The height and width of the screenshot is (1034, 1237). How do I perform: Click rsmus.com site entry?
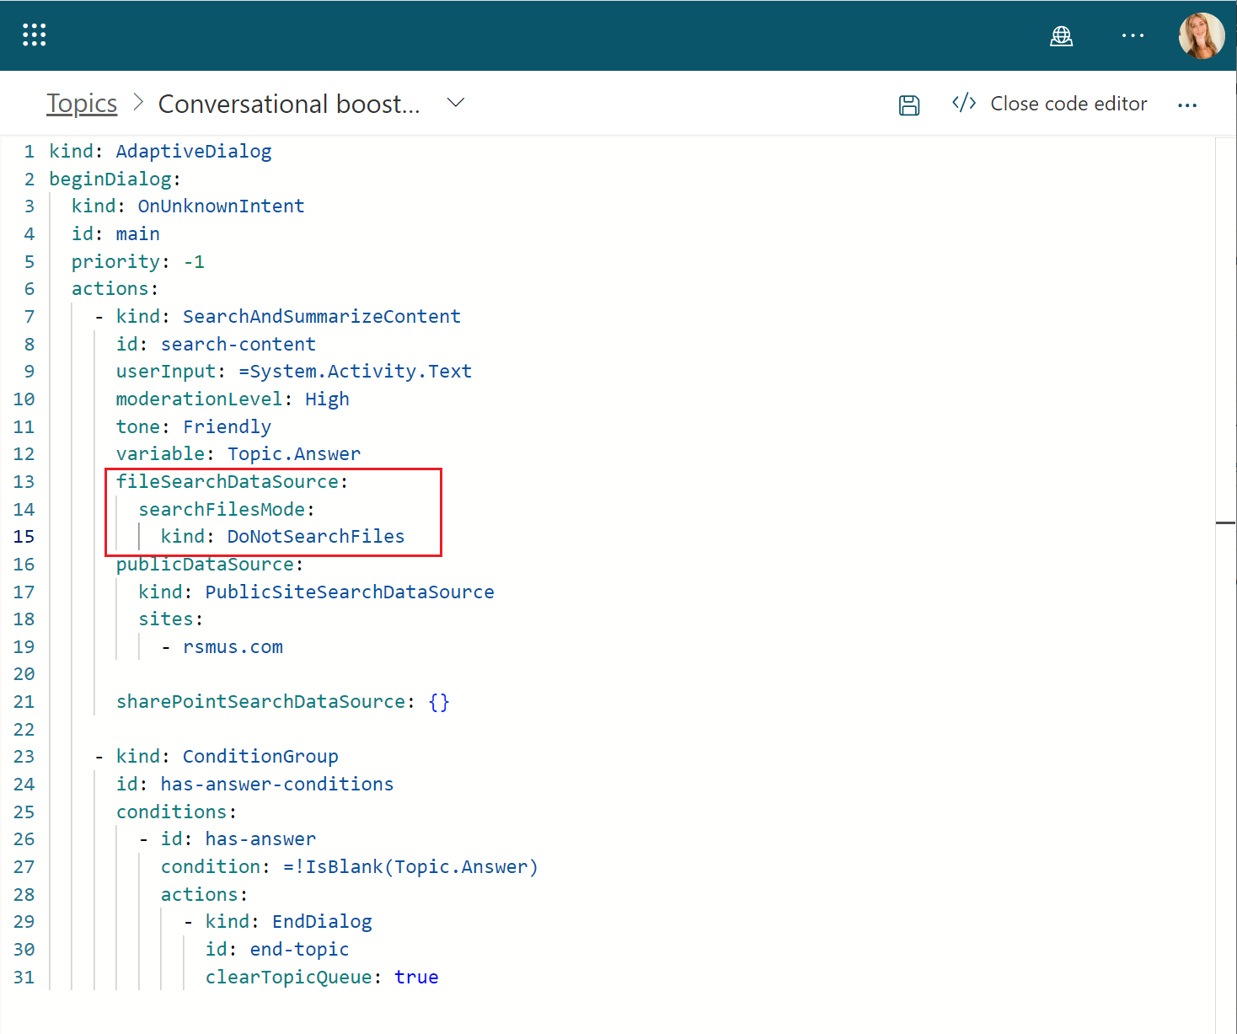pos(233,646)
